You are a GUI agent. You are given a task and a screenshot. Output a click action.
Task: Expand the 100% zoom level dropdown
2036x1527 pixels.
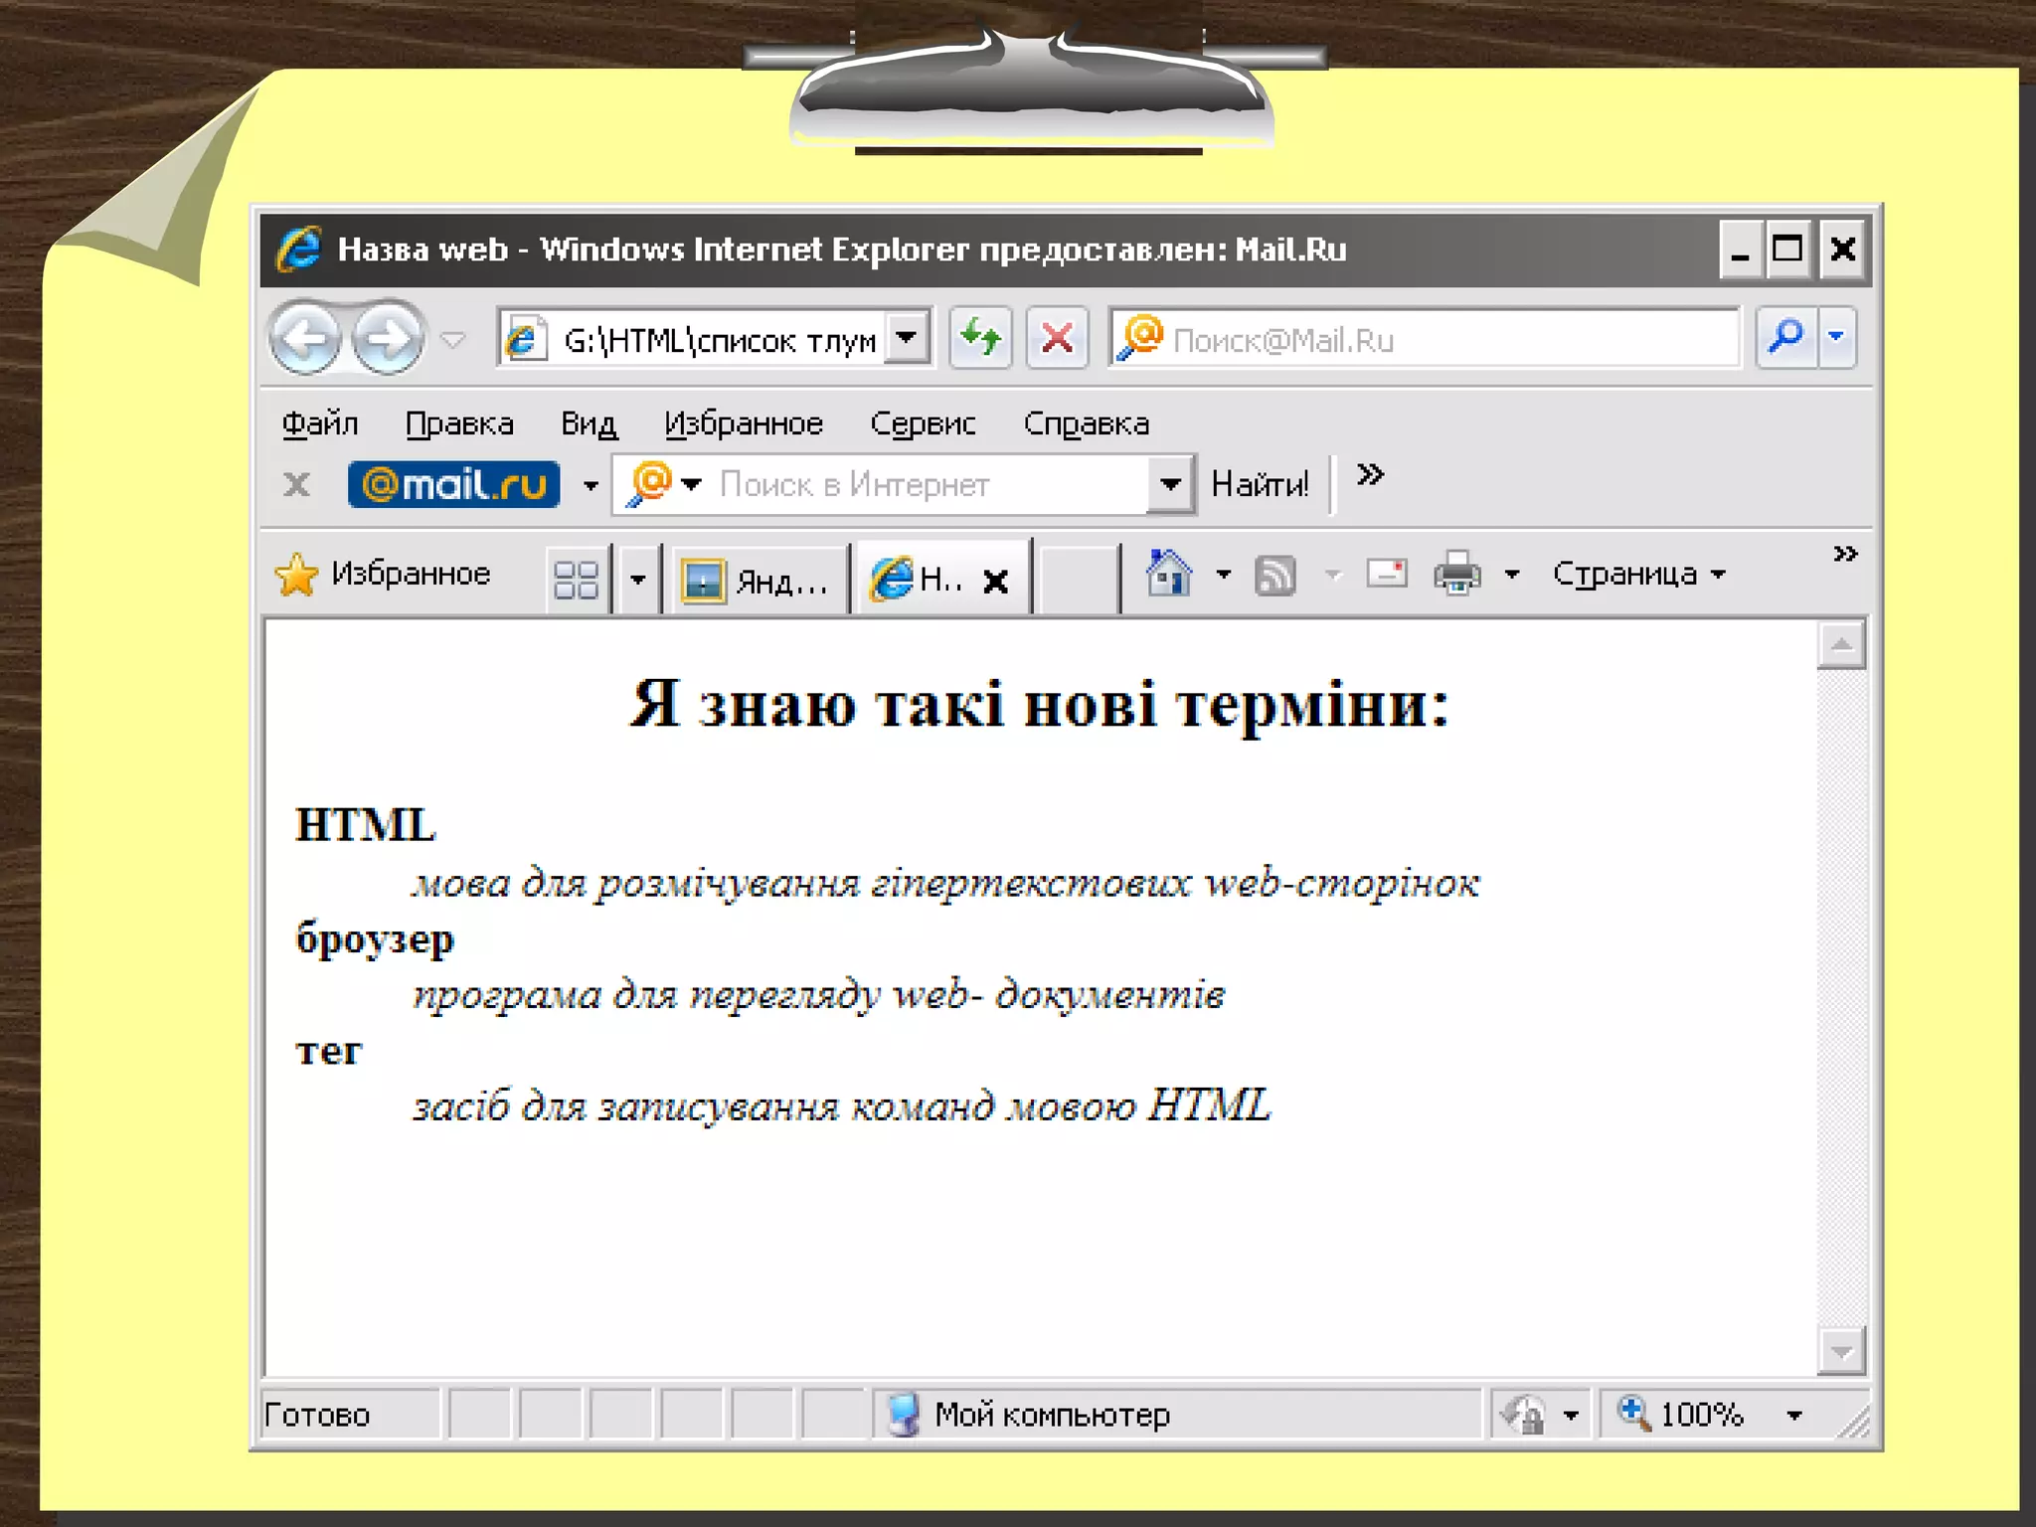(1794, 1415)
